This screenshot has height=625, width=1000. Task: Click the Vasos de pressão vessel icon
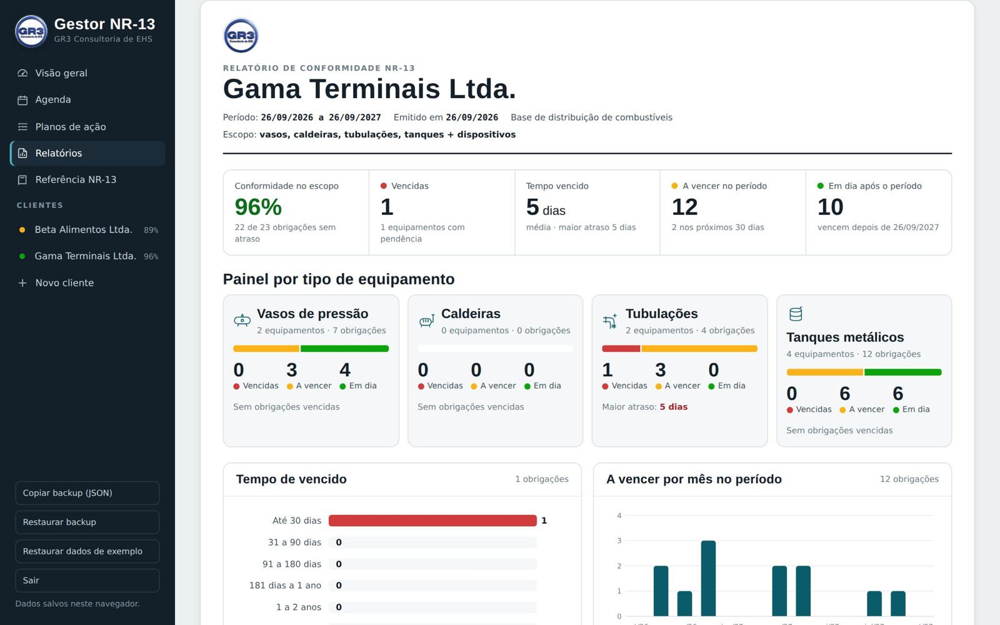(242, 321)
